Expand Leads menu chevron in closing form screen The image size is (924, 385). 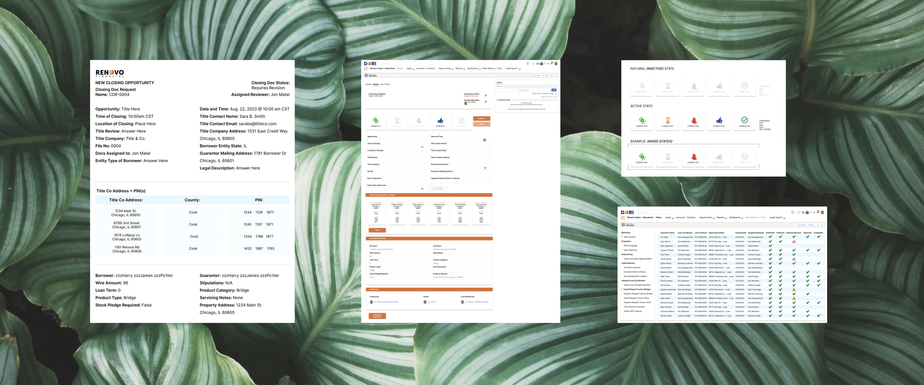pos(414,69)
